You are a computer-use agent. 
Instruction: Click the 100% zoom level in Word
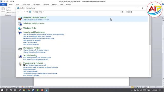click(145, 87)
